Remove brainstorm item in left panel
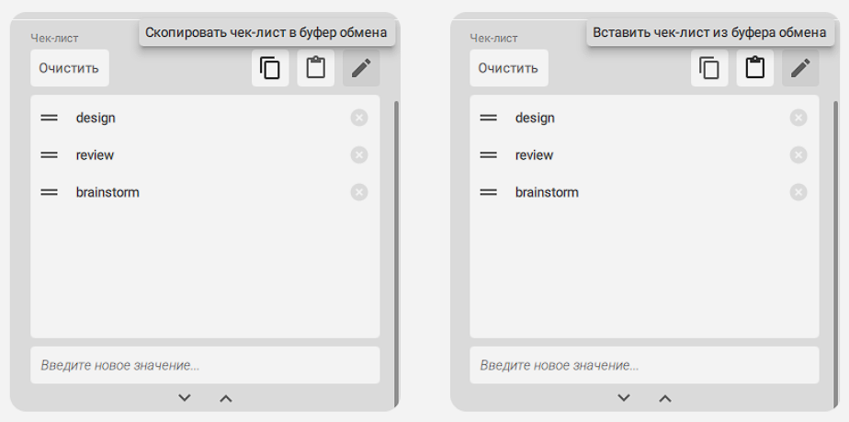Viewport: 849px width, 422px height. point(359,192)
